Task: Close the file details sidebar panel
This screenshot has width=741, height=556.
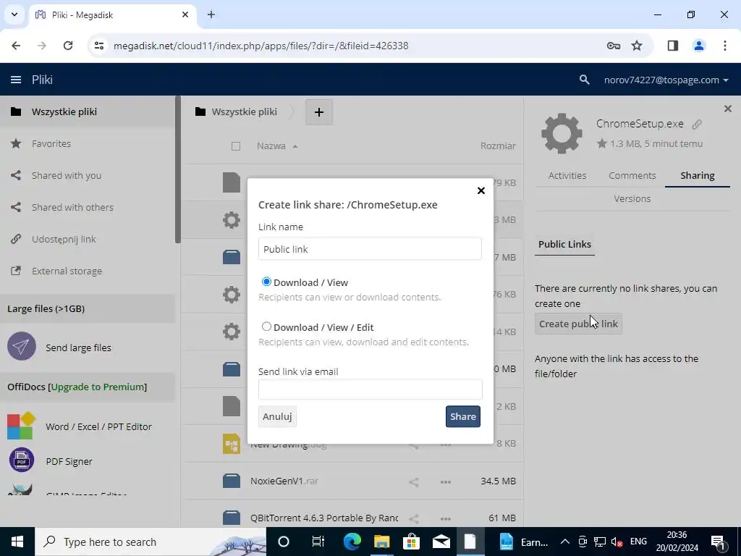Action: (728, 109)
